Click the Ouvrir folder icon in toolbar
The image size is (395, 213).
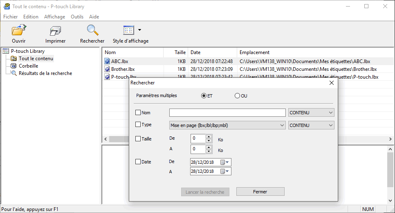click(19, 30)
